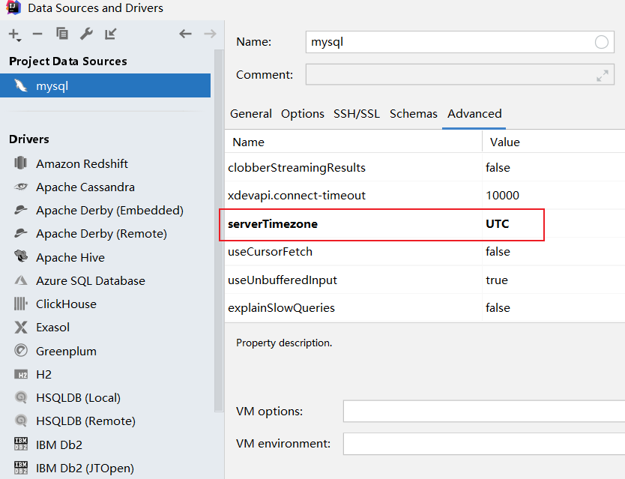
Task: Click the Apache Cassandra eye icon
Action: [x=21, y=187]
